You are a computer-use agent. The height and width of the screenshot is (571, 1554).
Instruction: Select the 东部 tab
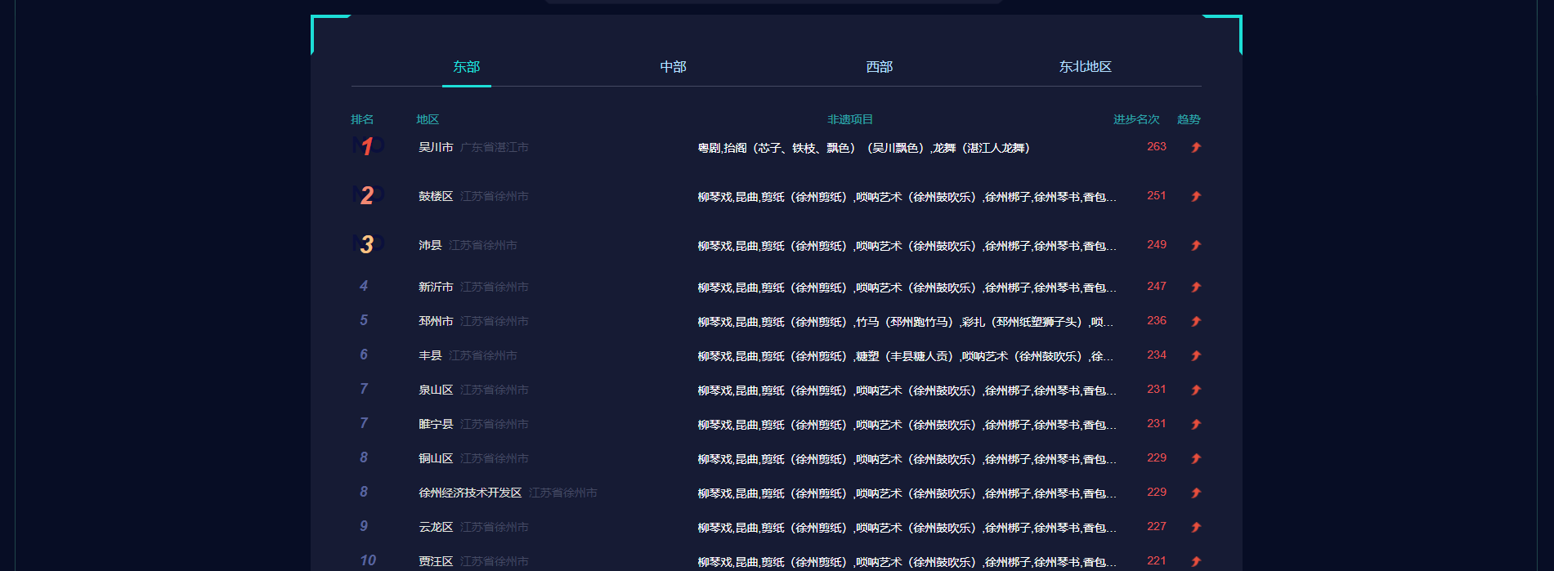pos(466,67)
